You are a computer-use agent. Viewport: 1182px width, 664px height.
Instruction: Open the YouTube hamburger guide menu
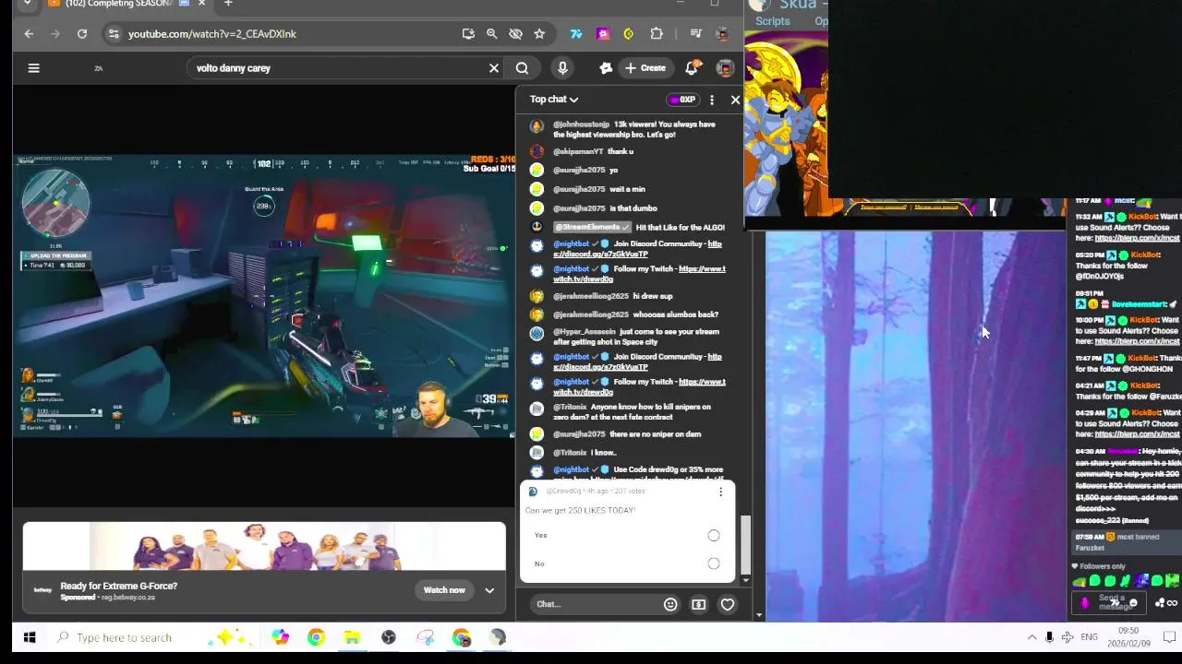point(33,67)
